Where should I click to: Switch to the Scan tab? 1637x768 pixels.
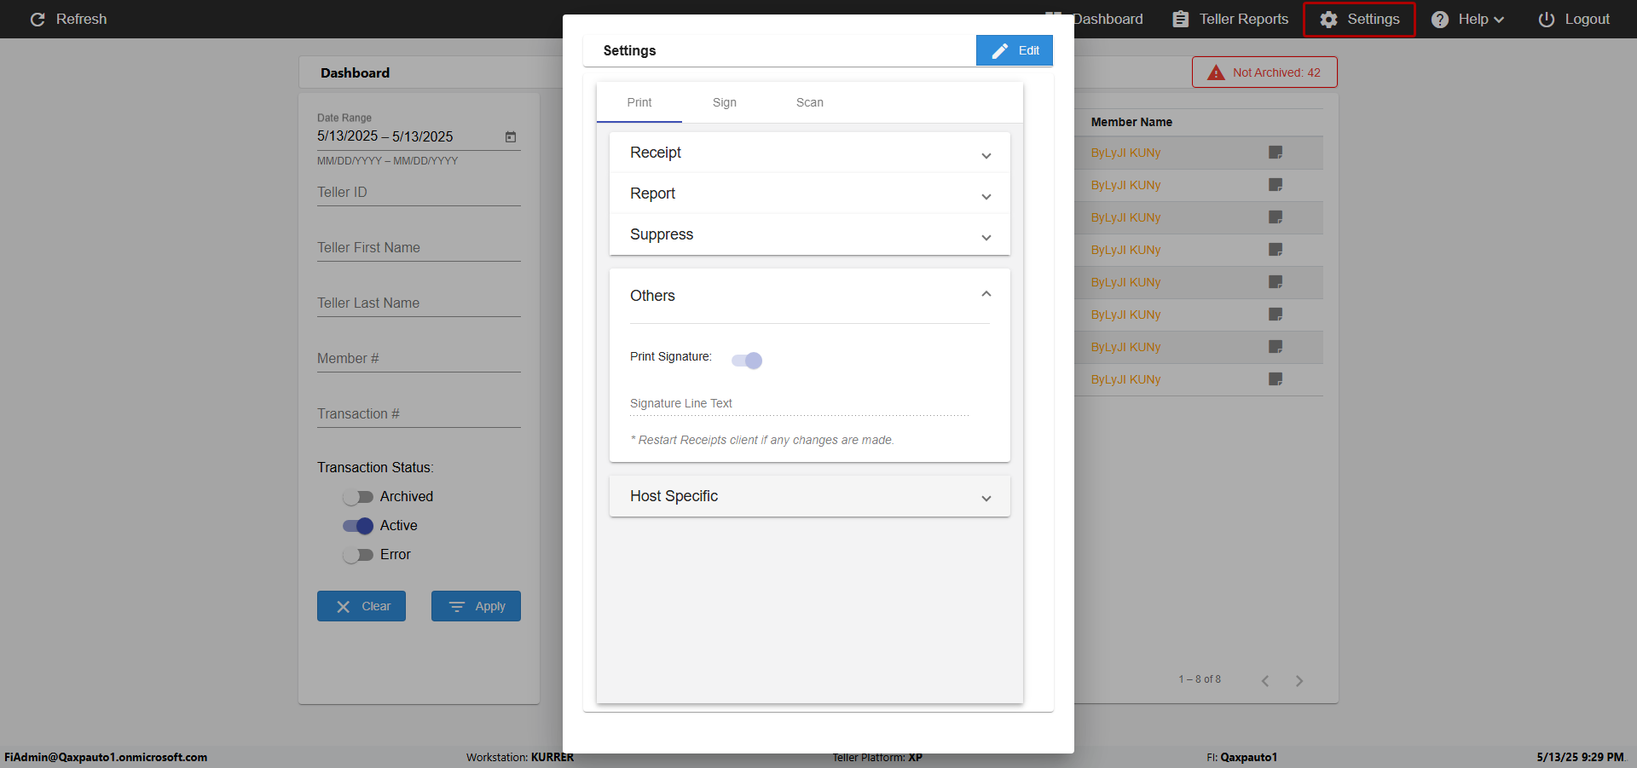coord(809,103)
